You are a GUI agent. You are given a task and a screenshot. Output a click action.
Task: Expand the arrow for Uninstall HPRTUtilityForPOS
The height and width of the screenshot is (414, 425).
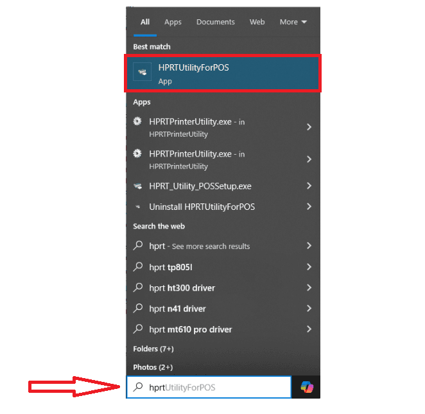pos(309,207)
